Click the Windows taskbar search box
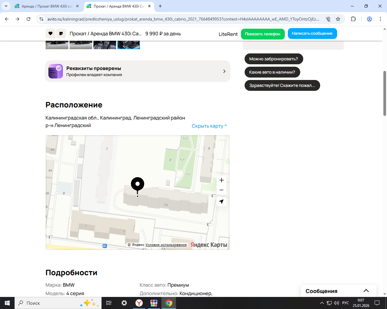This screenshot has width=387, height=309. pos(58,303)
